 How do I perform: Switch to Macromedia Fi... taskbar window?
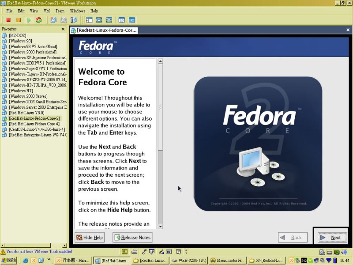(227, 261)
